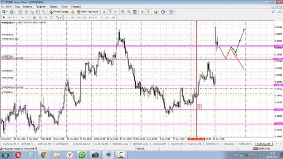Set the timeframe to H1
Image resolution: width=283 pixels, height=159 pixels.
pos(90,18)
